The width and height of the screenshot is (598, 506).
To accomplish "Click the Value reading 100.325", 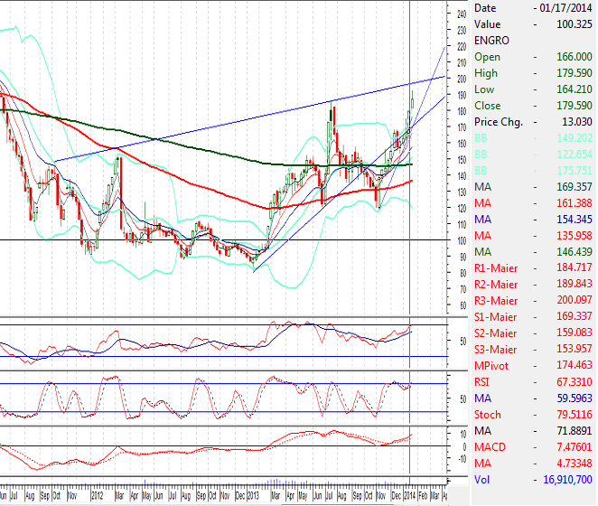I will click(x=573, y=24).
